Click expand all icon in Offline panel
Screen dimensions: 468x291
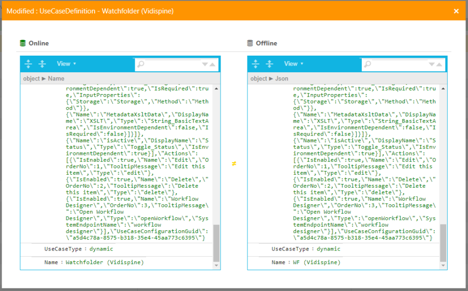[x=256, y=64]
